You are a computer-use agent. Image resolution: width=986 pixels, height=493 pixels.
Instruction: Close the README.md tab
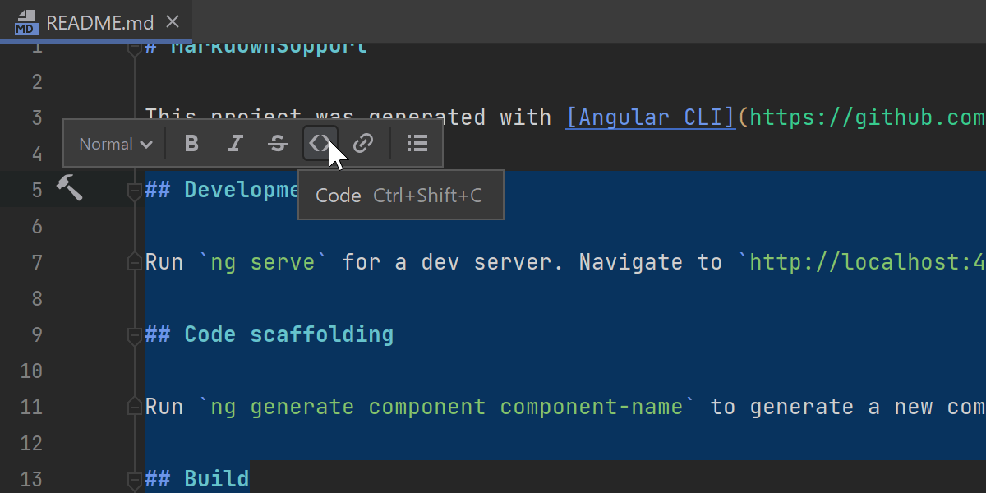pyautogui.click(x=173, y=21)
